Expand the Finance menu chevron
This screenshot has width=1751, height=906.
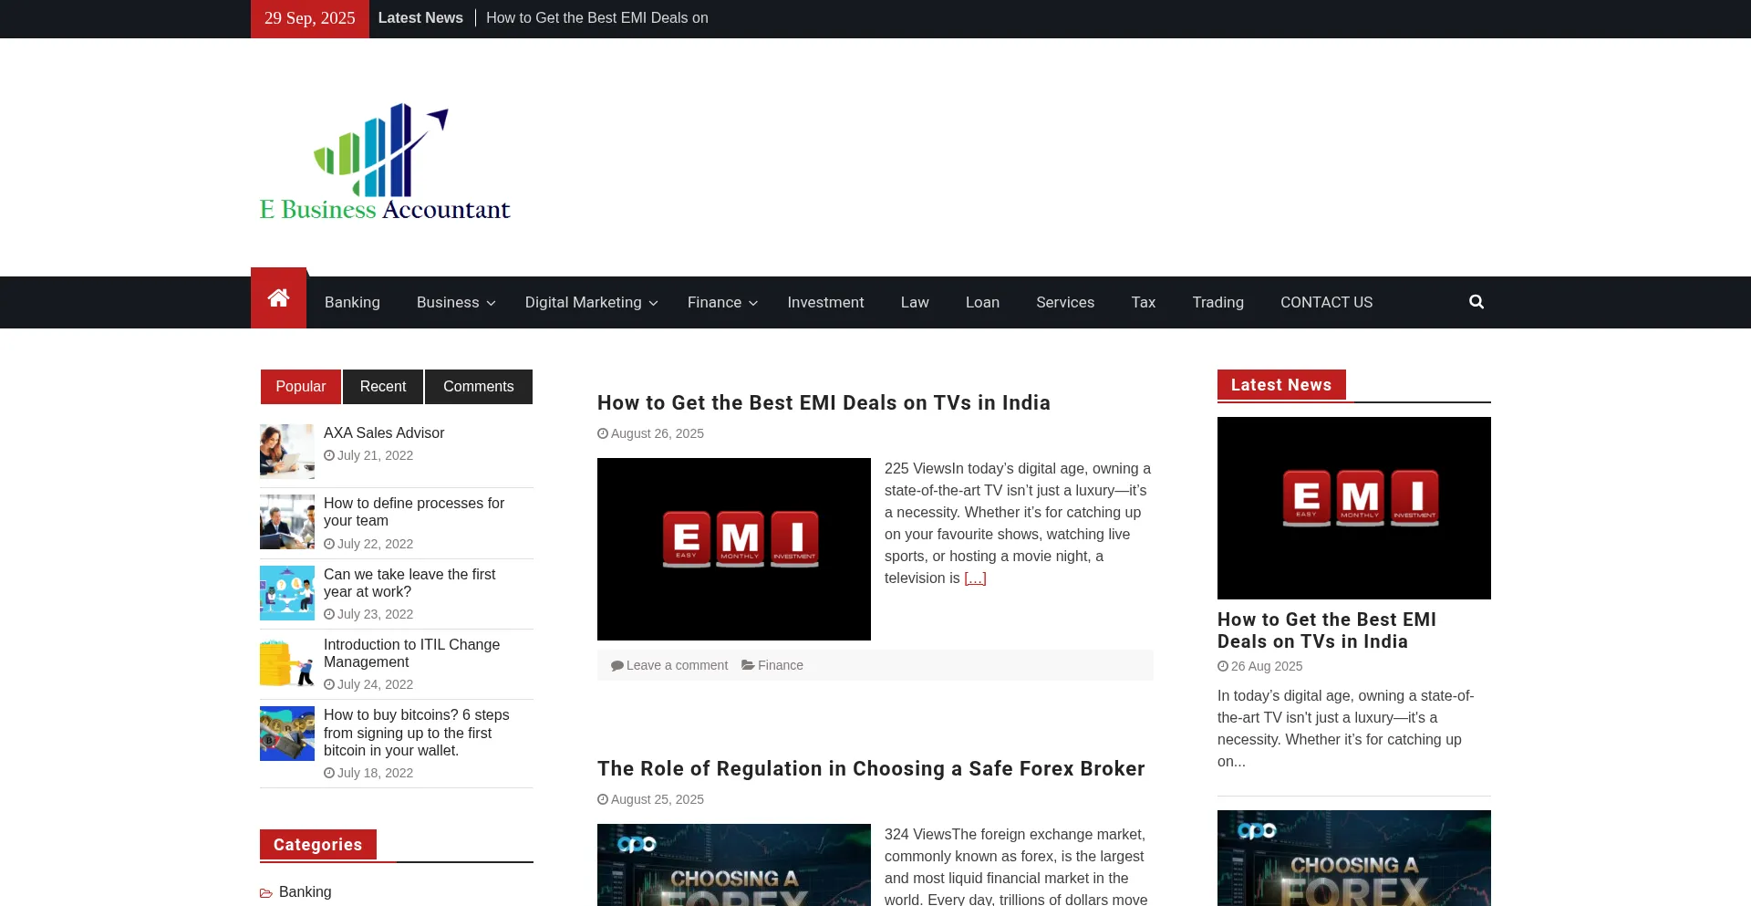[x=753, y=303]
